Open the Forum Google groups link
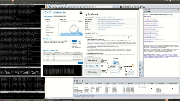Screen dimensions: 180x101 111,24
